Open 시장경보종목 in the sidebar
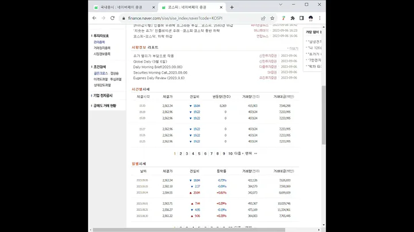Image resolution: width=414 pixels, height=232 pixels. click(x=102, y=54)
